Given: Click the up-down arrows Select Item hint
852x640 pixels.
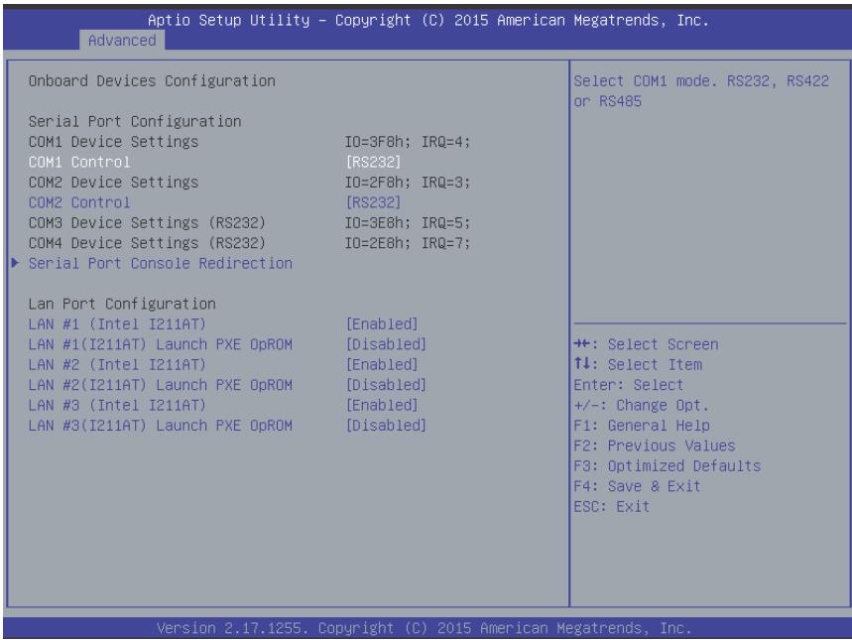Looking at the screenshot, I should point(638,364).
